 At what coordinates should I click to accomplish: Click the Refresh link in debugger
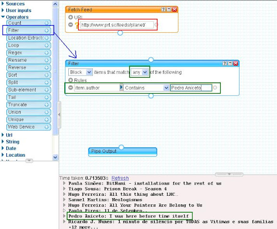pos(120,178)
